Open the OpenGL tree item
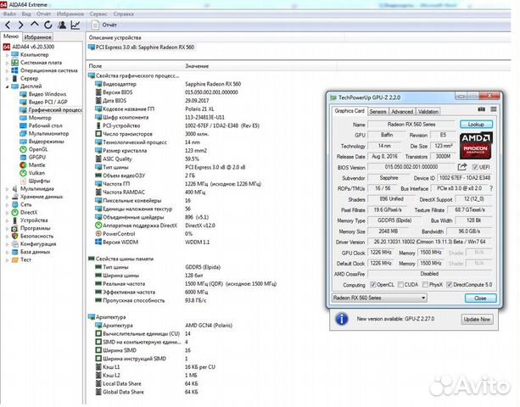The width and height of the screenshot is (520, 407). click(x=33, y=149)
